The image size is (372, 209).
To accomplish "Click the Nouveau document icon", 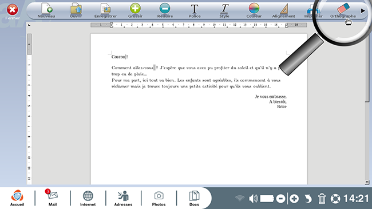I will (x=46, y=10).
